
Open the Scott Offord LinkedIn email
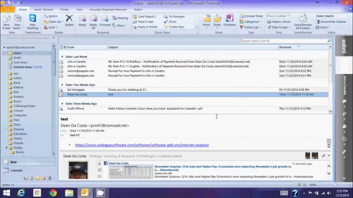pos(194,109)
